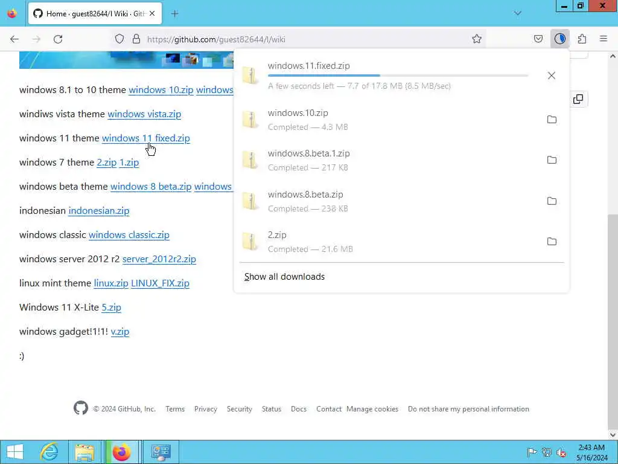Screen dimensions: 618x464
Task: Open the Extensions puzzle icon
Action: click(x=582, y=39)
